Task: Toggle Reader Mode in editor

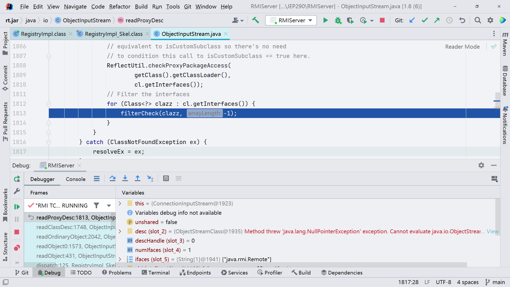Action: [462, 47]
